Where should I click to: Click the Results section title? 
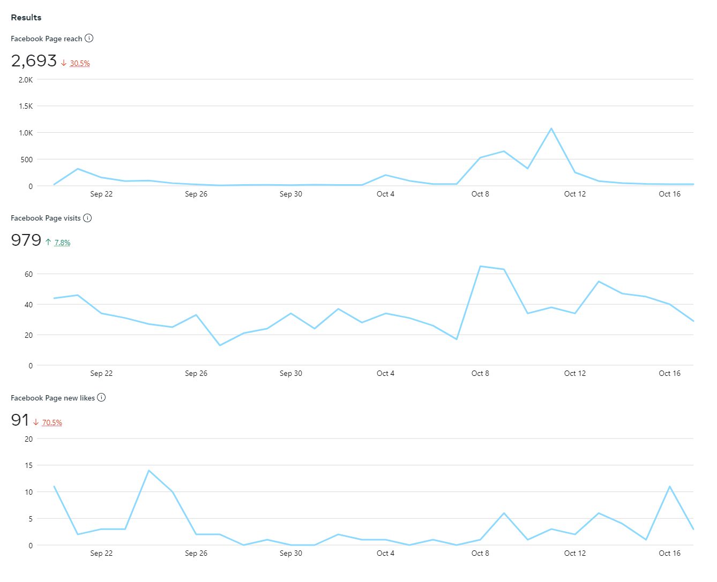pyautogui.click(x=26, y=18)
